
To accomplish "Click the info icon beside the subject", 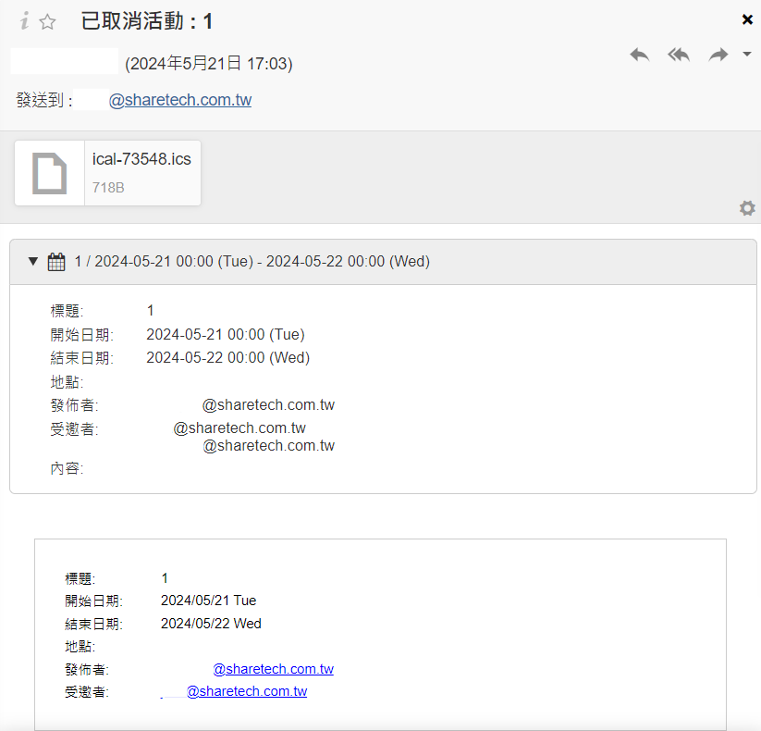I will coord(24,21).
